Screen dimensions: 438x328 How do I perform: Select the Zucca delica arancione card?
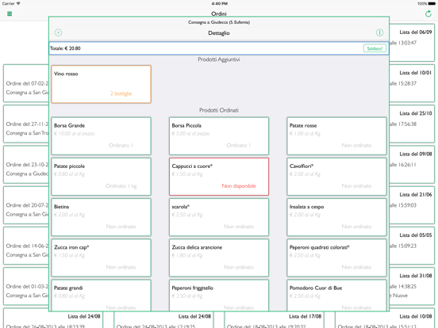(219, 257)
